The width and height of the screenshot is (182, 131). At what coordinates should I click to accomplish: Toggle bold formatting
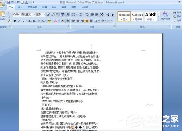[x=15, y=21]
